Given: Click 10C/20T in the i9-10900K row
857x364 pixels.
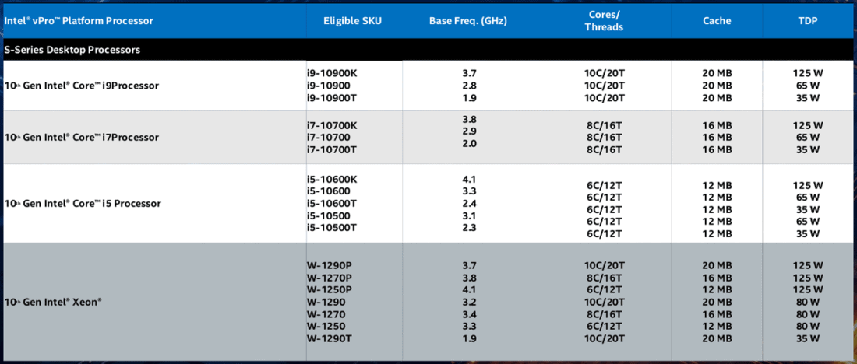Looking at the screenshot, I should (605, 72).
